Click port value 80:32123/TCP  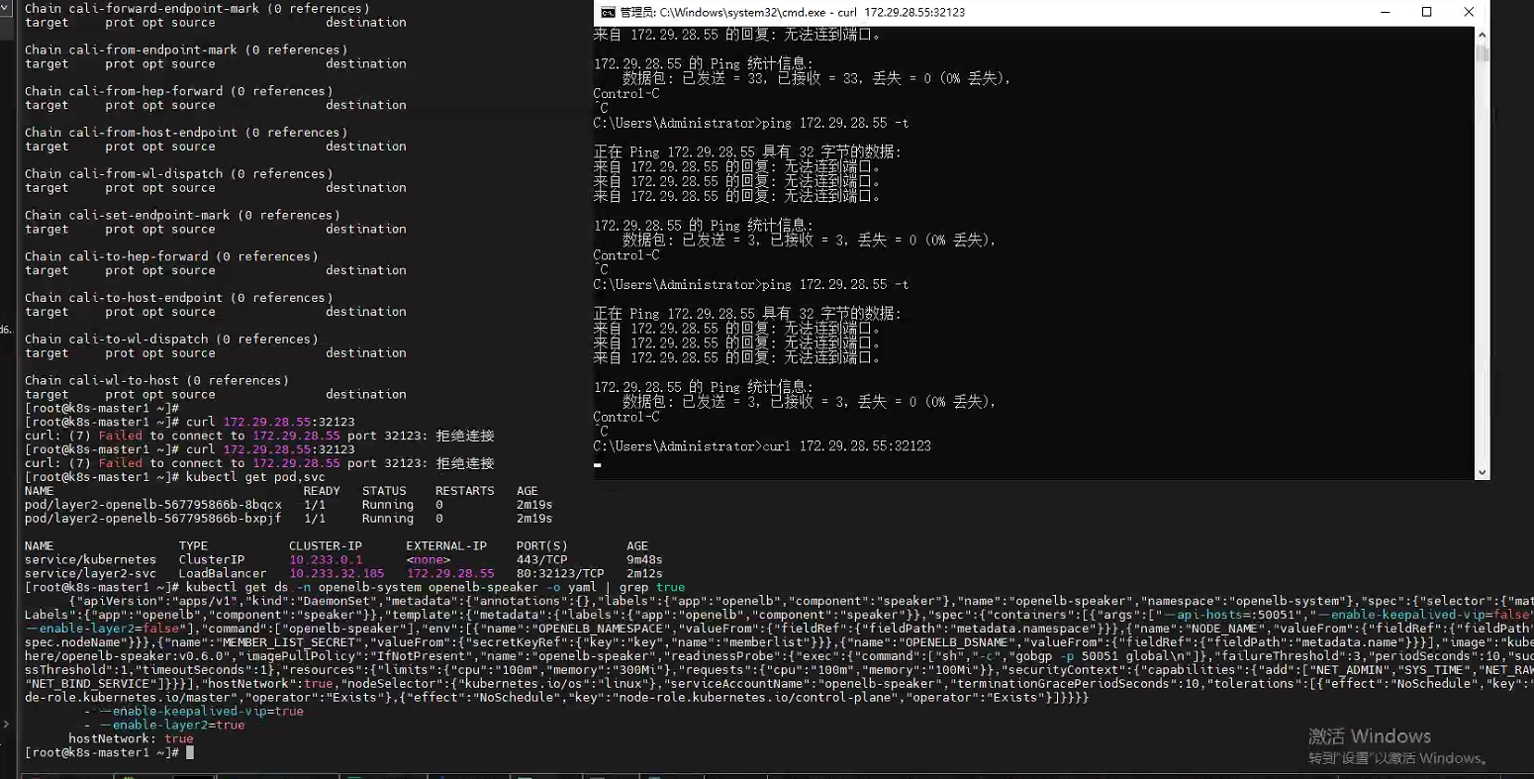(560, 574)
